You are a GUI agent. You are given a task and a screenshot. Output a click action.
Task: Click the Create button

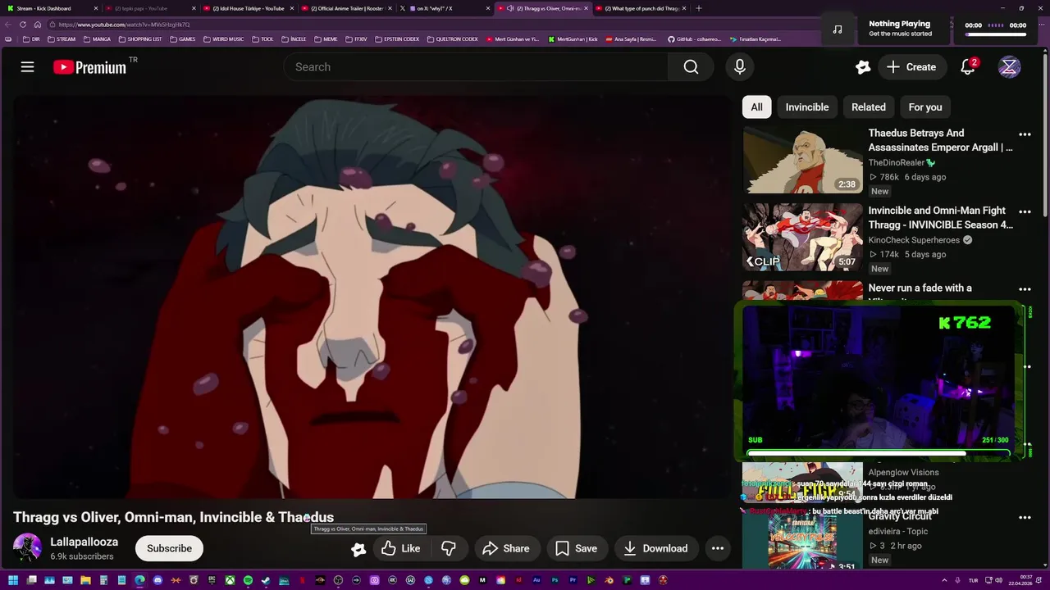pos(911,67)
